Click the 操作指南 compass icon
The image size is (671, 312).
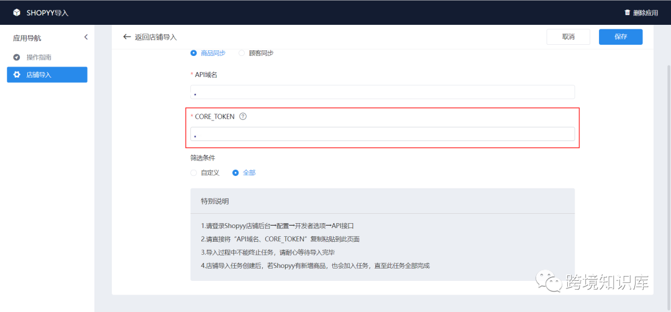pyautogui.click(x=17, y=57)
